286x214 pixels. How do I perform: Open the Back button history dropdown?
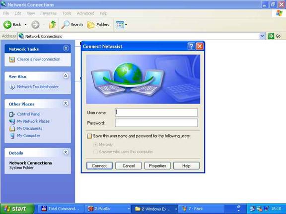pos(25,25)
